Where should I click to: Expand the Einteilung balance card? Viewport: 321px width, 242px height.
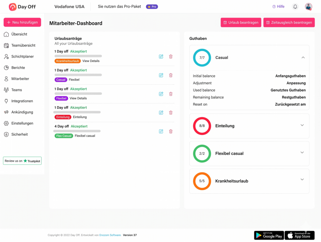coord(302,125)
